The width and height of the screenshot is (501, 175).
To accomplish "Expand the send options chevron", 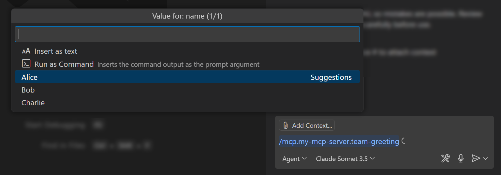I will pos(486,159).
